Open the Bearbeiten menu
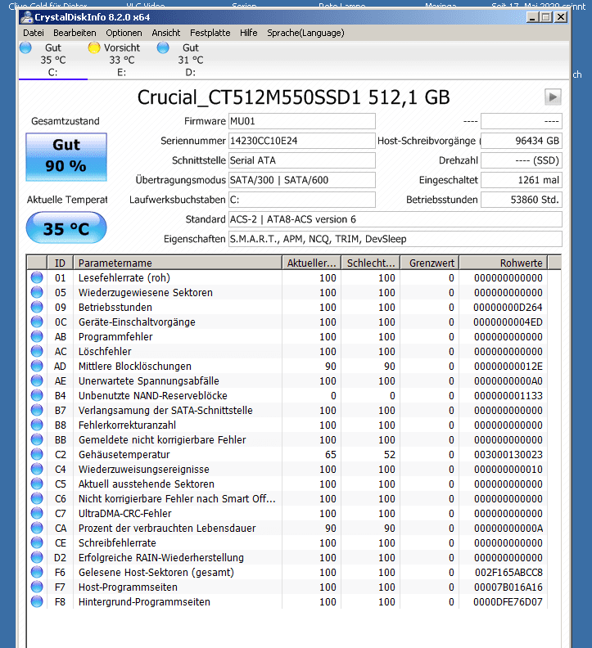Image resolution: width=592 pixels, height=648 pixels. point(75,33)
